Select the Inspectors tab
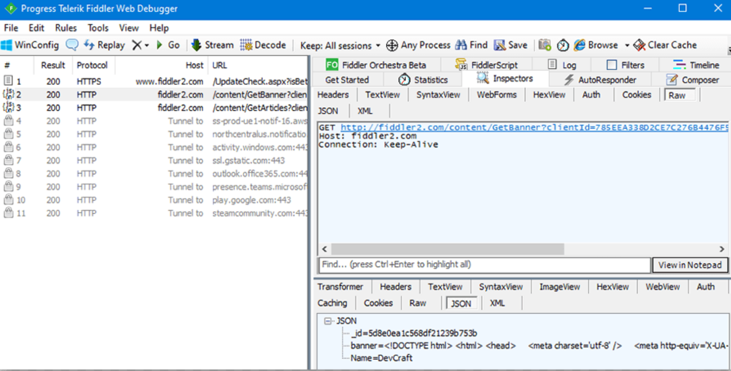The image size is (731, 371). click(x=505, y=78)
